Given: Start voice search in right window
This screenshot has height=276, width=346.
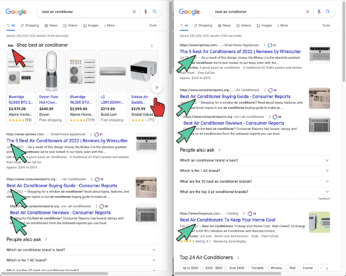Looking at the screenshot, I should [319, 12].
